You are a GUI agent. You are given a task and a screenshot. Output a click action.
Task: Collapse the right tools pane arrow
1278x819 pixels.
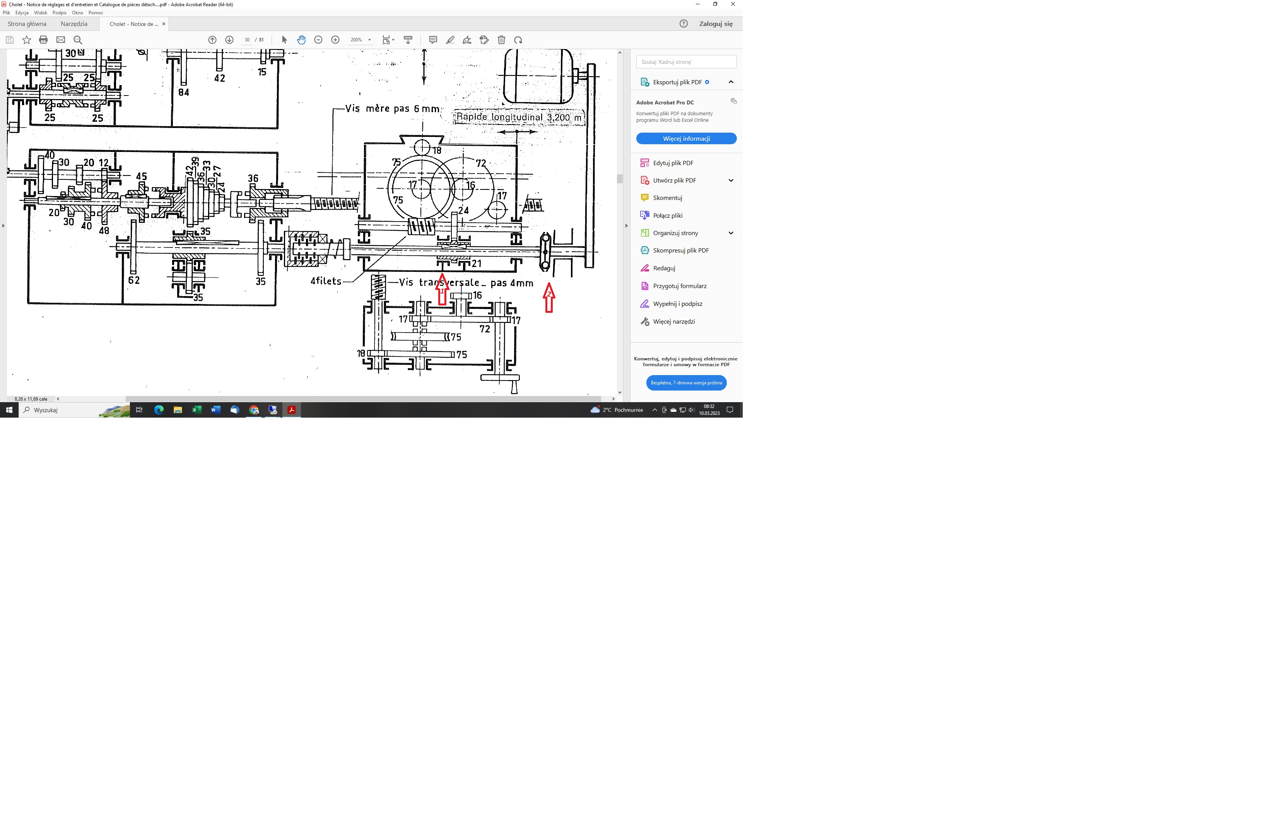pyautogui.click(x=626, y=225)
